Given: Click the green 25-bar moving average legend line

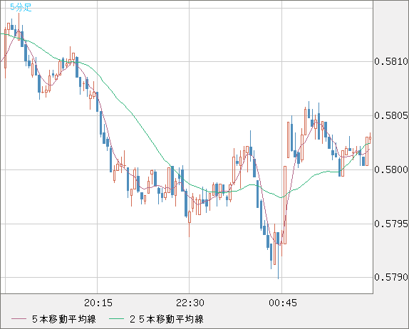Looking at the screenshot, I should 116,319.
